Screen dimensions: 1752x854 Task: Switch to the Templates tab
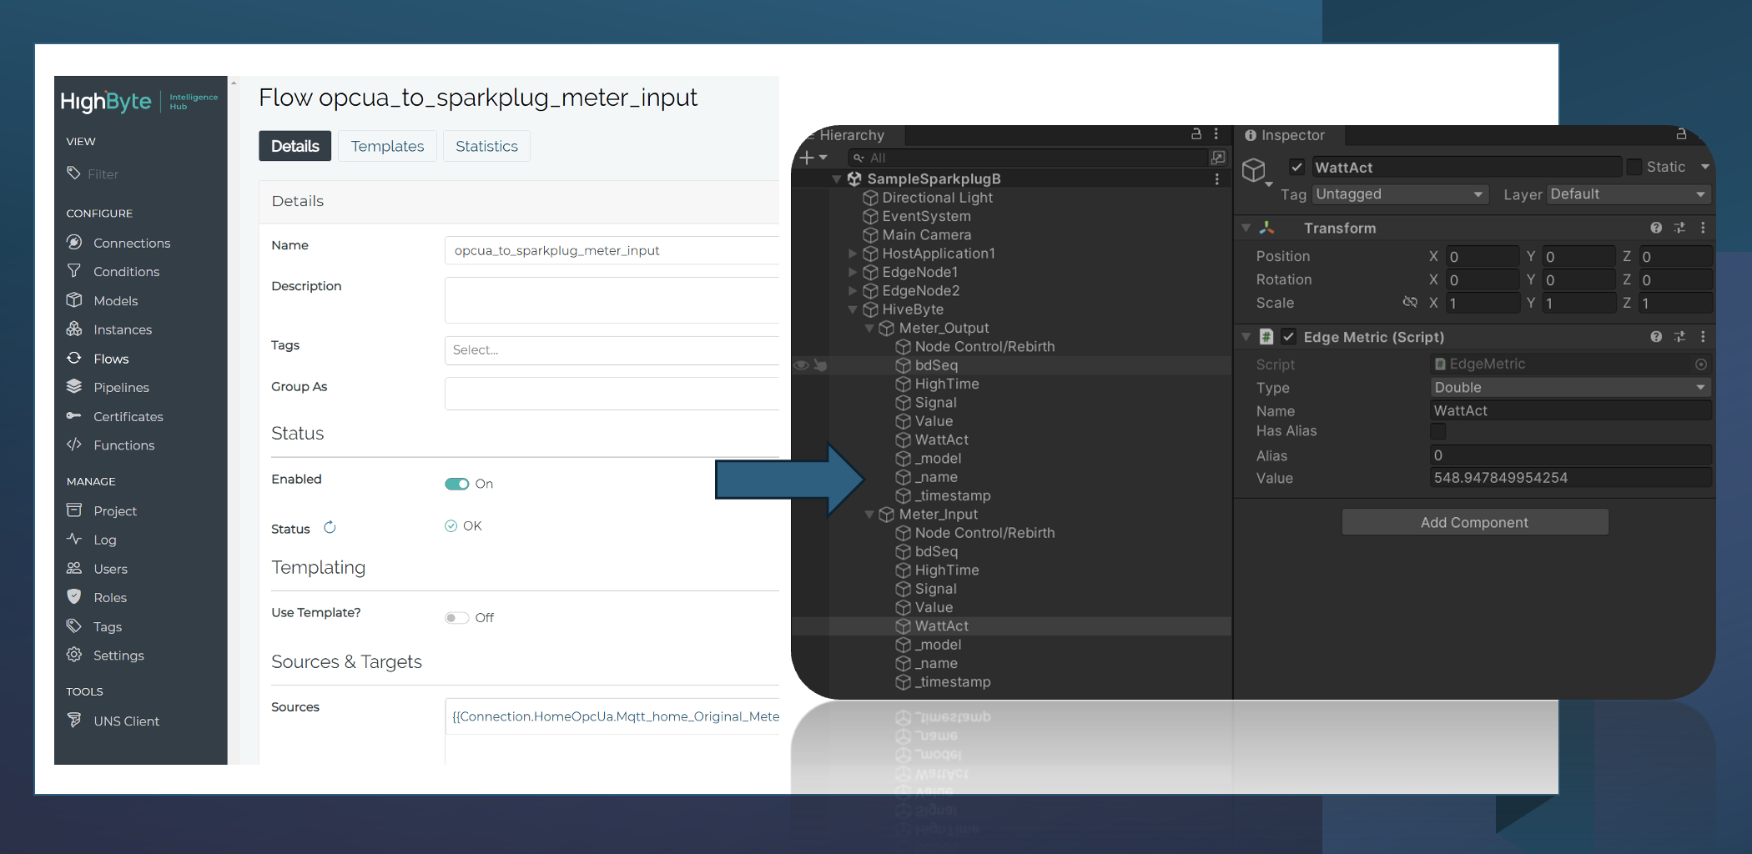387,146
